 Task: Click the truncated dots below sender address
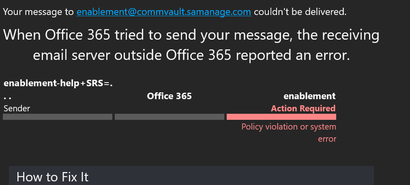pos(7,98)
